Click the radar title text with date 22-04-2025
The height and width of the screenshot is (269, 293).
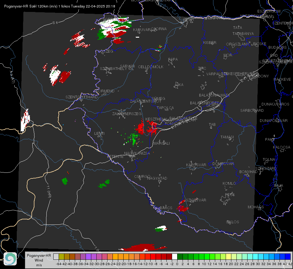(x=60, y=6)
